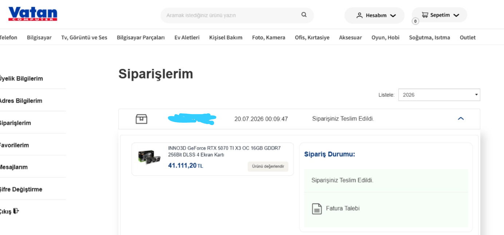Open the Telefon category menu

8,38
